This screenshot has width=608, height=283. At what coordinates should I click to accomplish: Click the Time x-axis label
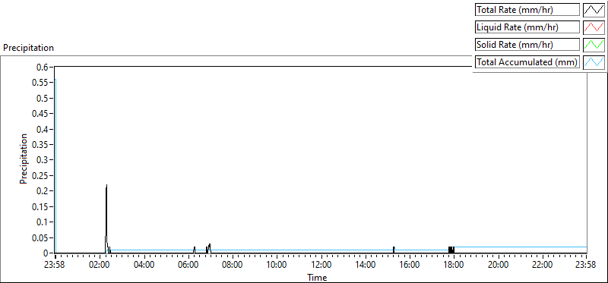pyautogui.click(x=317, y=277)
